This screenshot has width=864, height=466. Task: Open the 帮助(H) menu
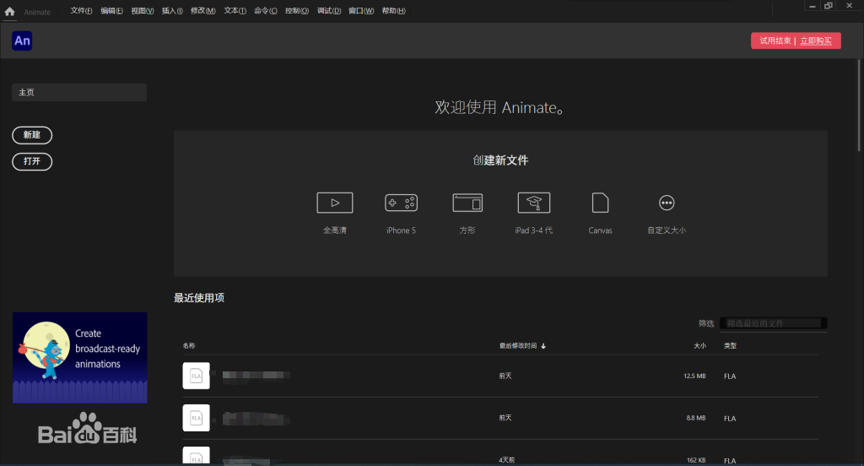[x=393, y=11]
